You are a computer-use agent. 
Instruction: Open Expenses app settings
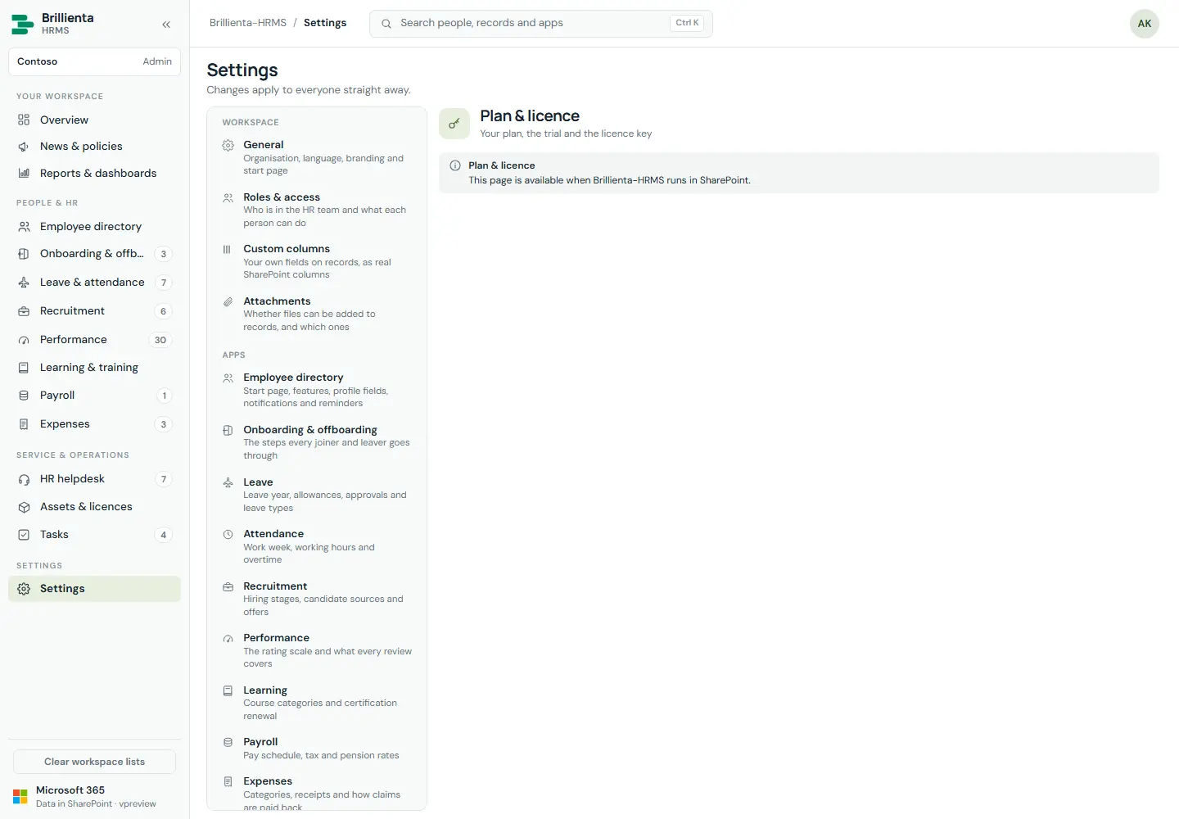point(317,791)
